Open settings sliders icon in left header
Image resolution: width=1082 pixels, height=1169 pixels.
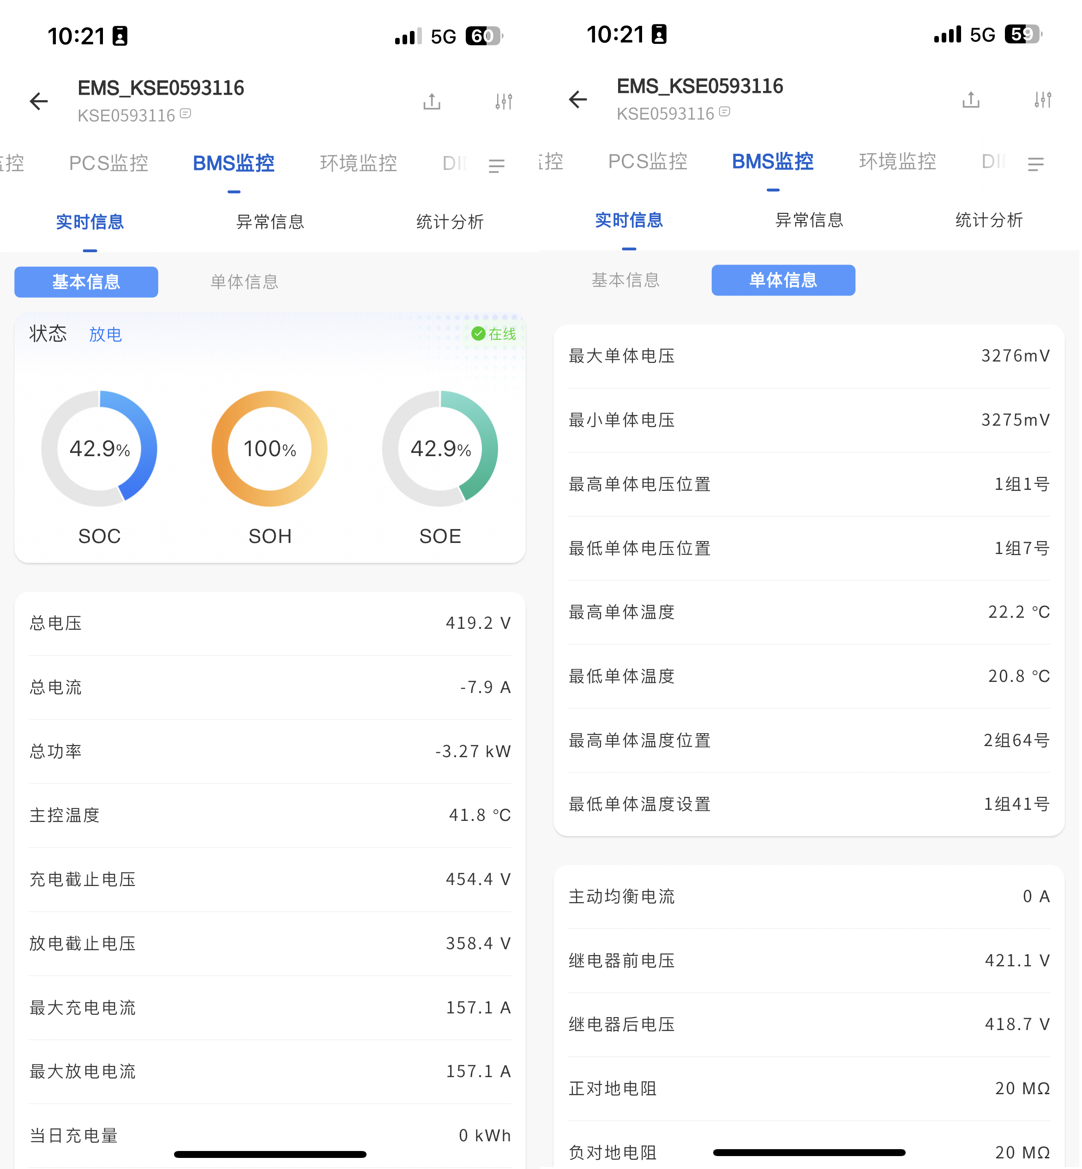click(x=504, y=101)
